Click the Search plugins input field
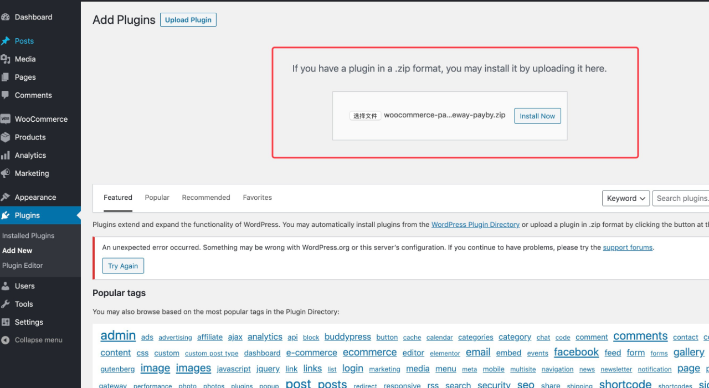 (681, 198)
